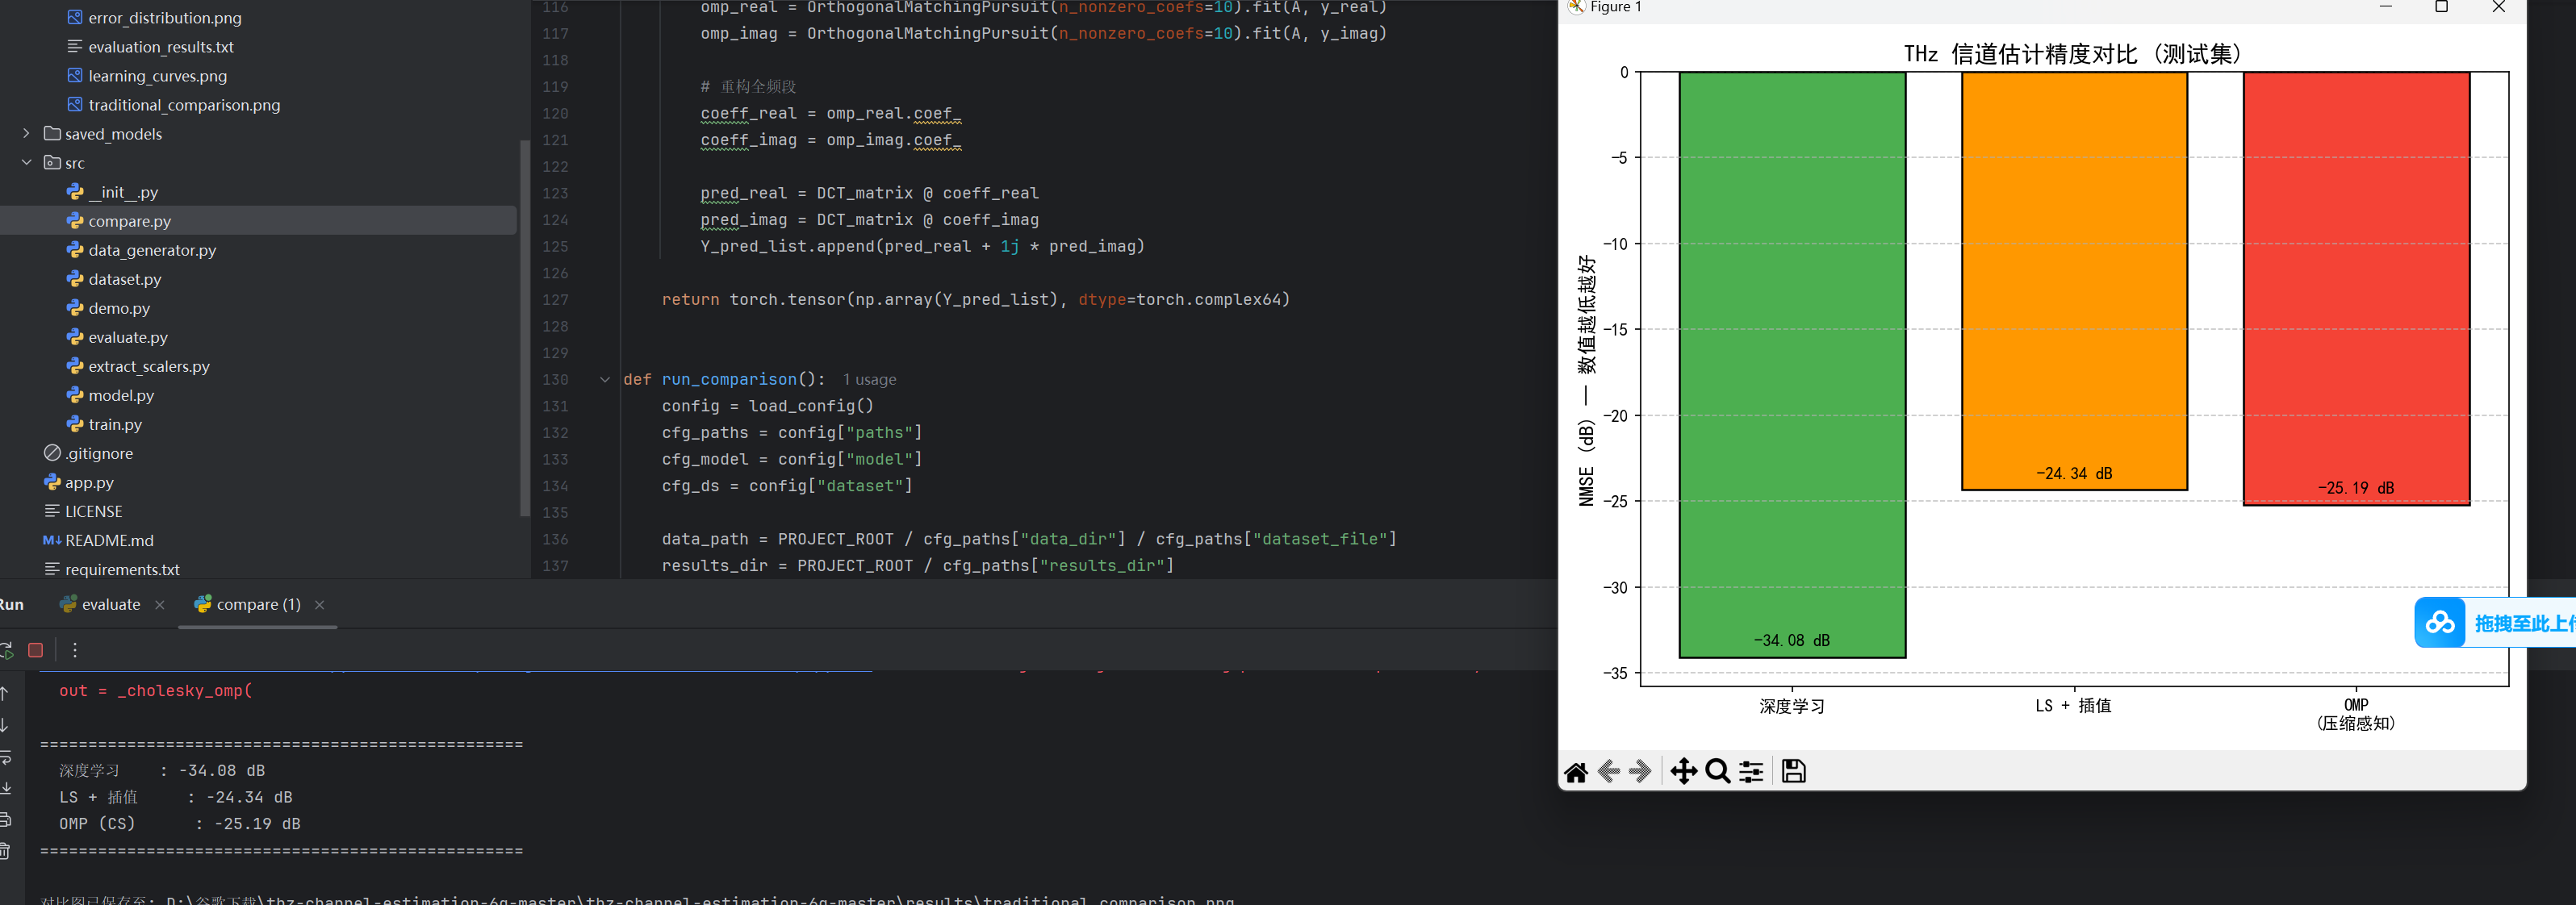Open __init__.py in src
Viewport: 2576px width, 905px height.
click(x=123, y=192)
